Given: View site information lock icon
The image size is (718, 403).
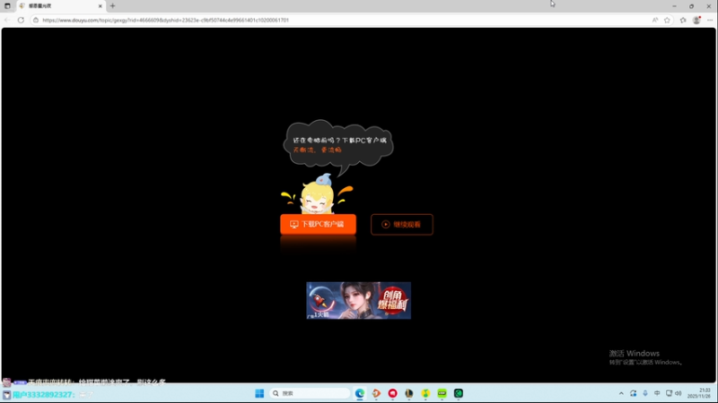Looking at the screenshot, I should point(36,20).
